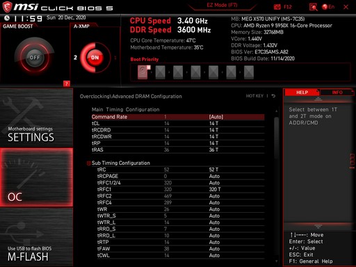Click the scroll up arrow of timing list

tap(276, 111)
